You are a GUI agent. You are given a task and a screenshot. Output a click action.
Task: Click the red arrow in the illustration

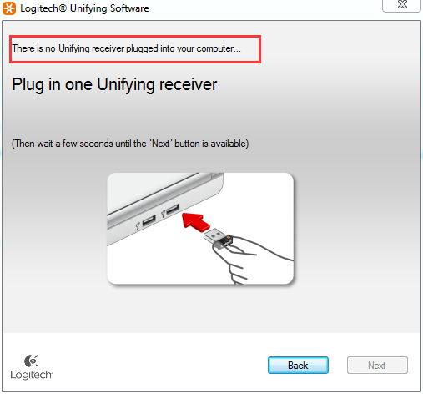tap(195, 221)
